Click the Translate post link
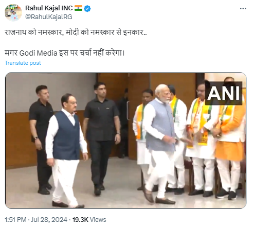The width and height of the screenshot is (254, 227). pyautogui.click(x=23, y=63)
